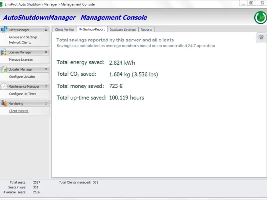The height and width of the screenshot is (200, 267).
Task: Collapse the Client Manager section
Action: click(x=46, y=30)
